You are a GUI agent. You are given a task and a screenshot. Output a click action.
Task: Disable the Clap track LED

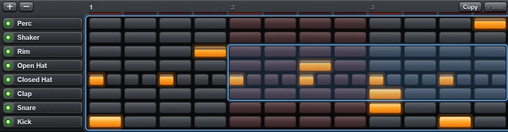coord(8,94)
